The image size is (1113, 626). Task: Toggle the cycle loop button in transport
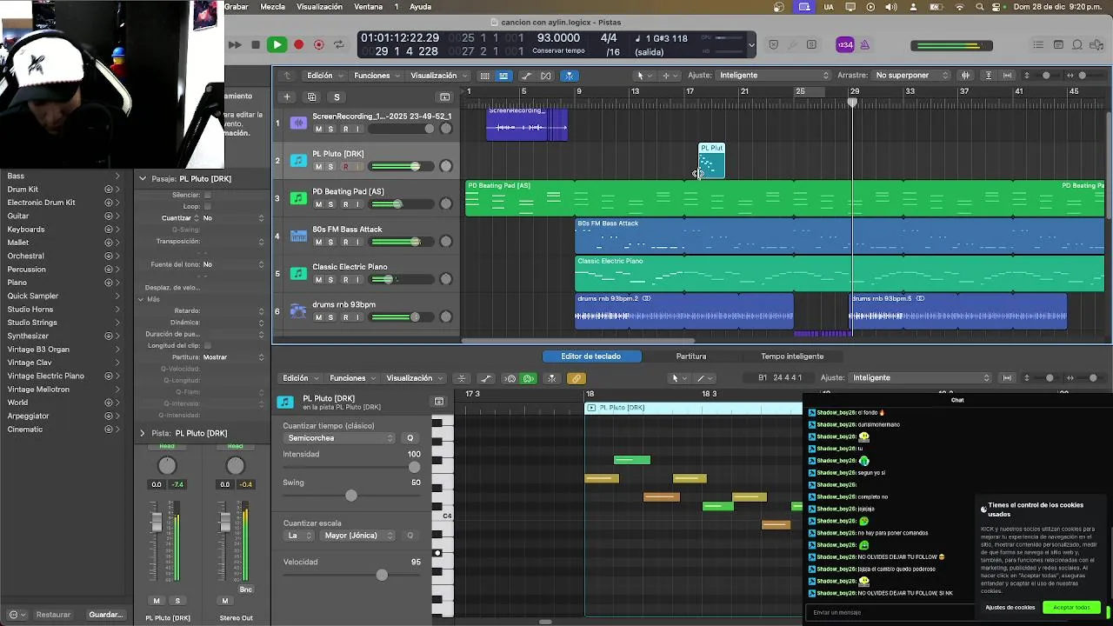(340, 44)
